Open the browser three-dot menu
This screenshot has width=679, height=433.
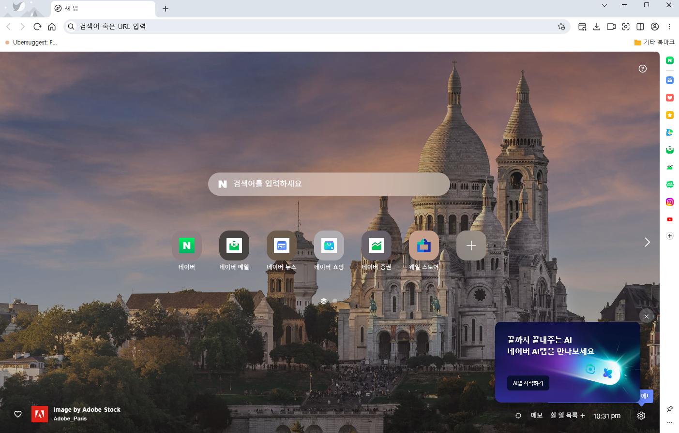click(x=669, y=27)
